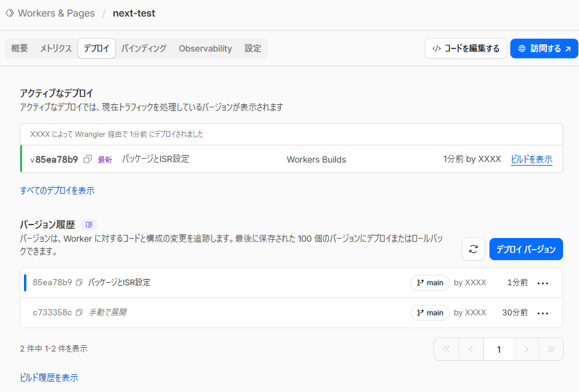
Task: Open the 概要 tab
Action: 19,48
